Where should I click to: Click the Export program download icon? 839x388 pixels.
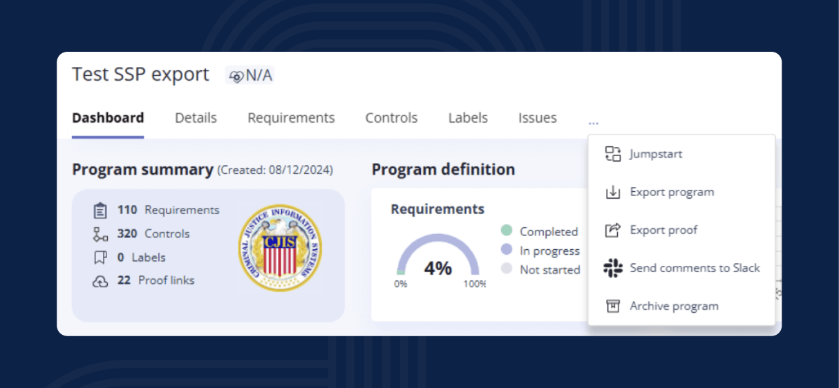click(x=613, y=192)
